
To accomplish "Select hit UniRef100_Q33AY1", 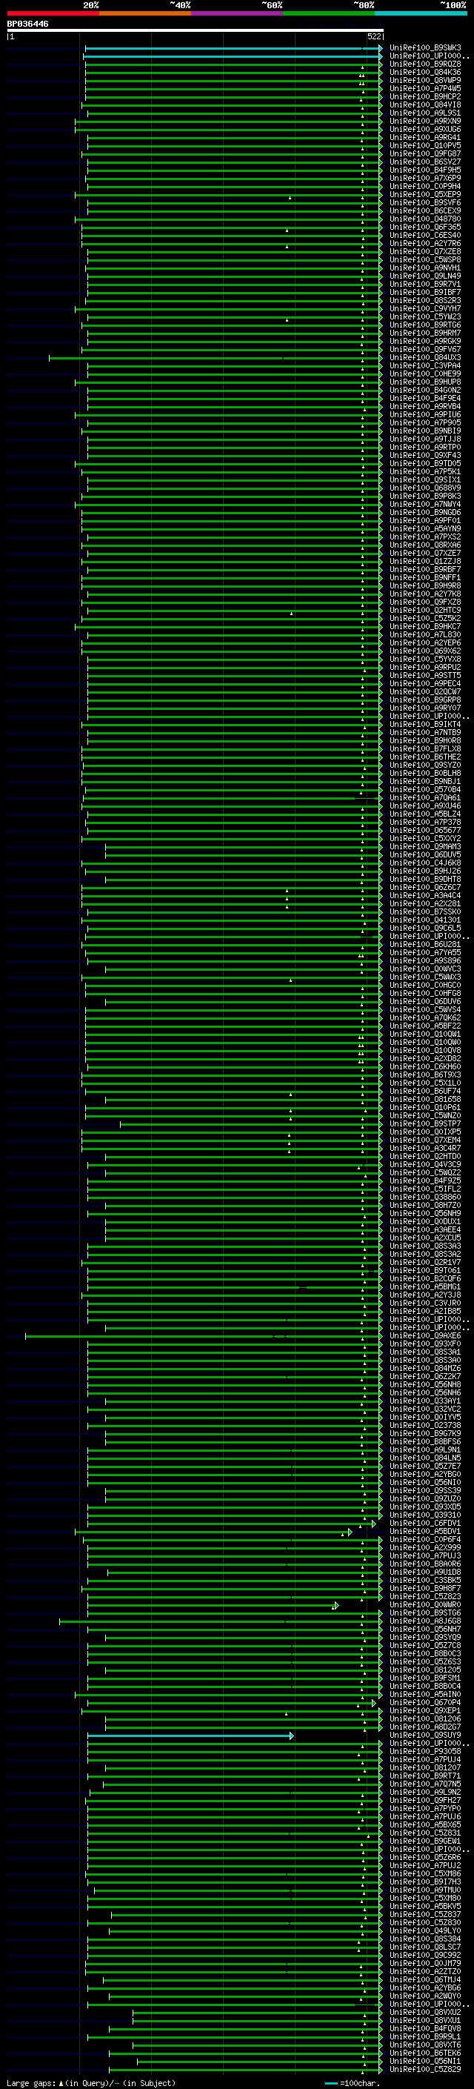I will 425,1401.
